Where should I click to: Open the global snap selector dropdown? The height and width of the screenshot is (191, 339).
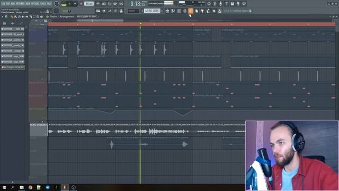point(133,11)
